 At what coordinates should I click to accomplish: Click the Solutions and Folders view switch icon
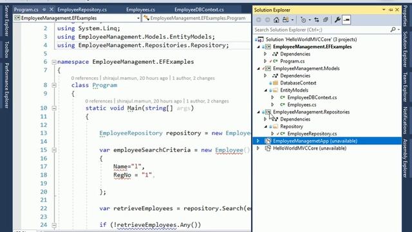286,20
